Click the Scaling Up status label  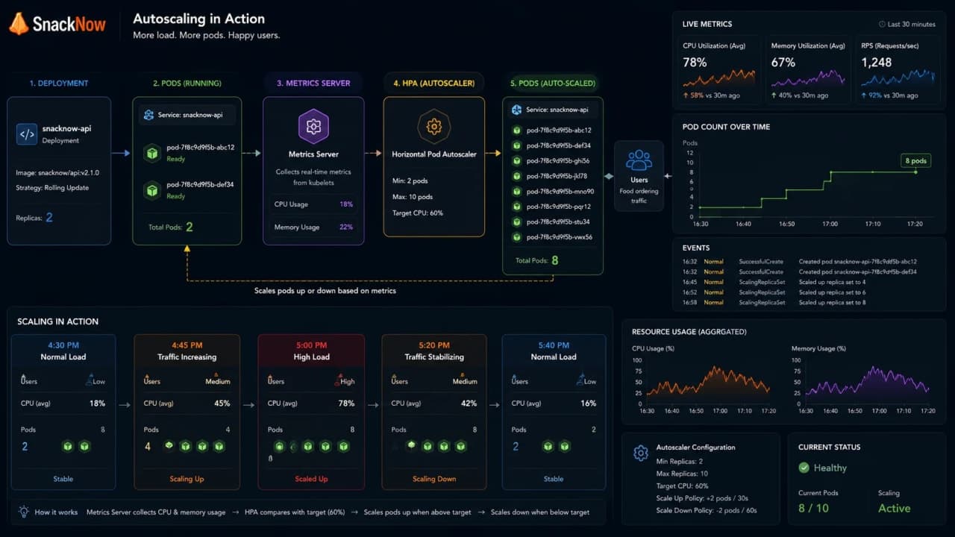coord(187,479)
